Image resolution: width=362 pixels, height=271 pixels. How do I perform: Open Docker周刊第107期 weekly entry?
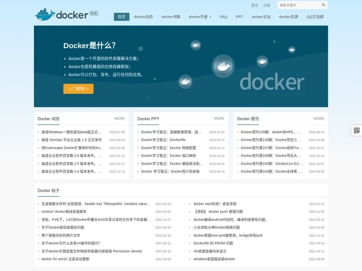coord(271,148)
